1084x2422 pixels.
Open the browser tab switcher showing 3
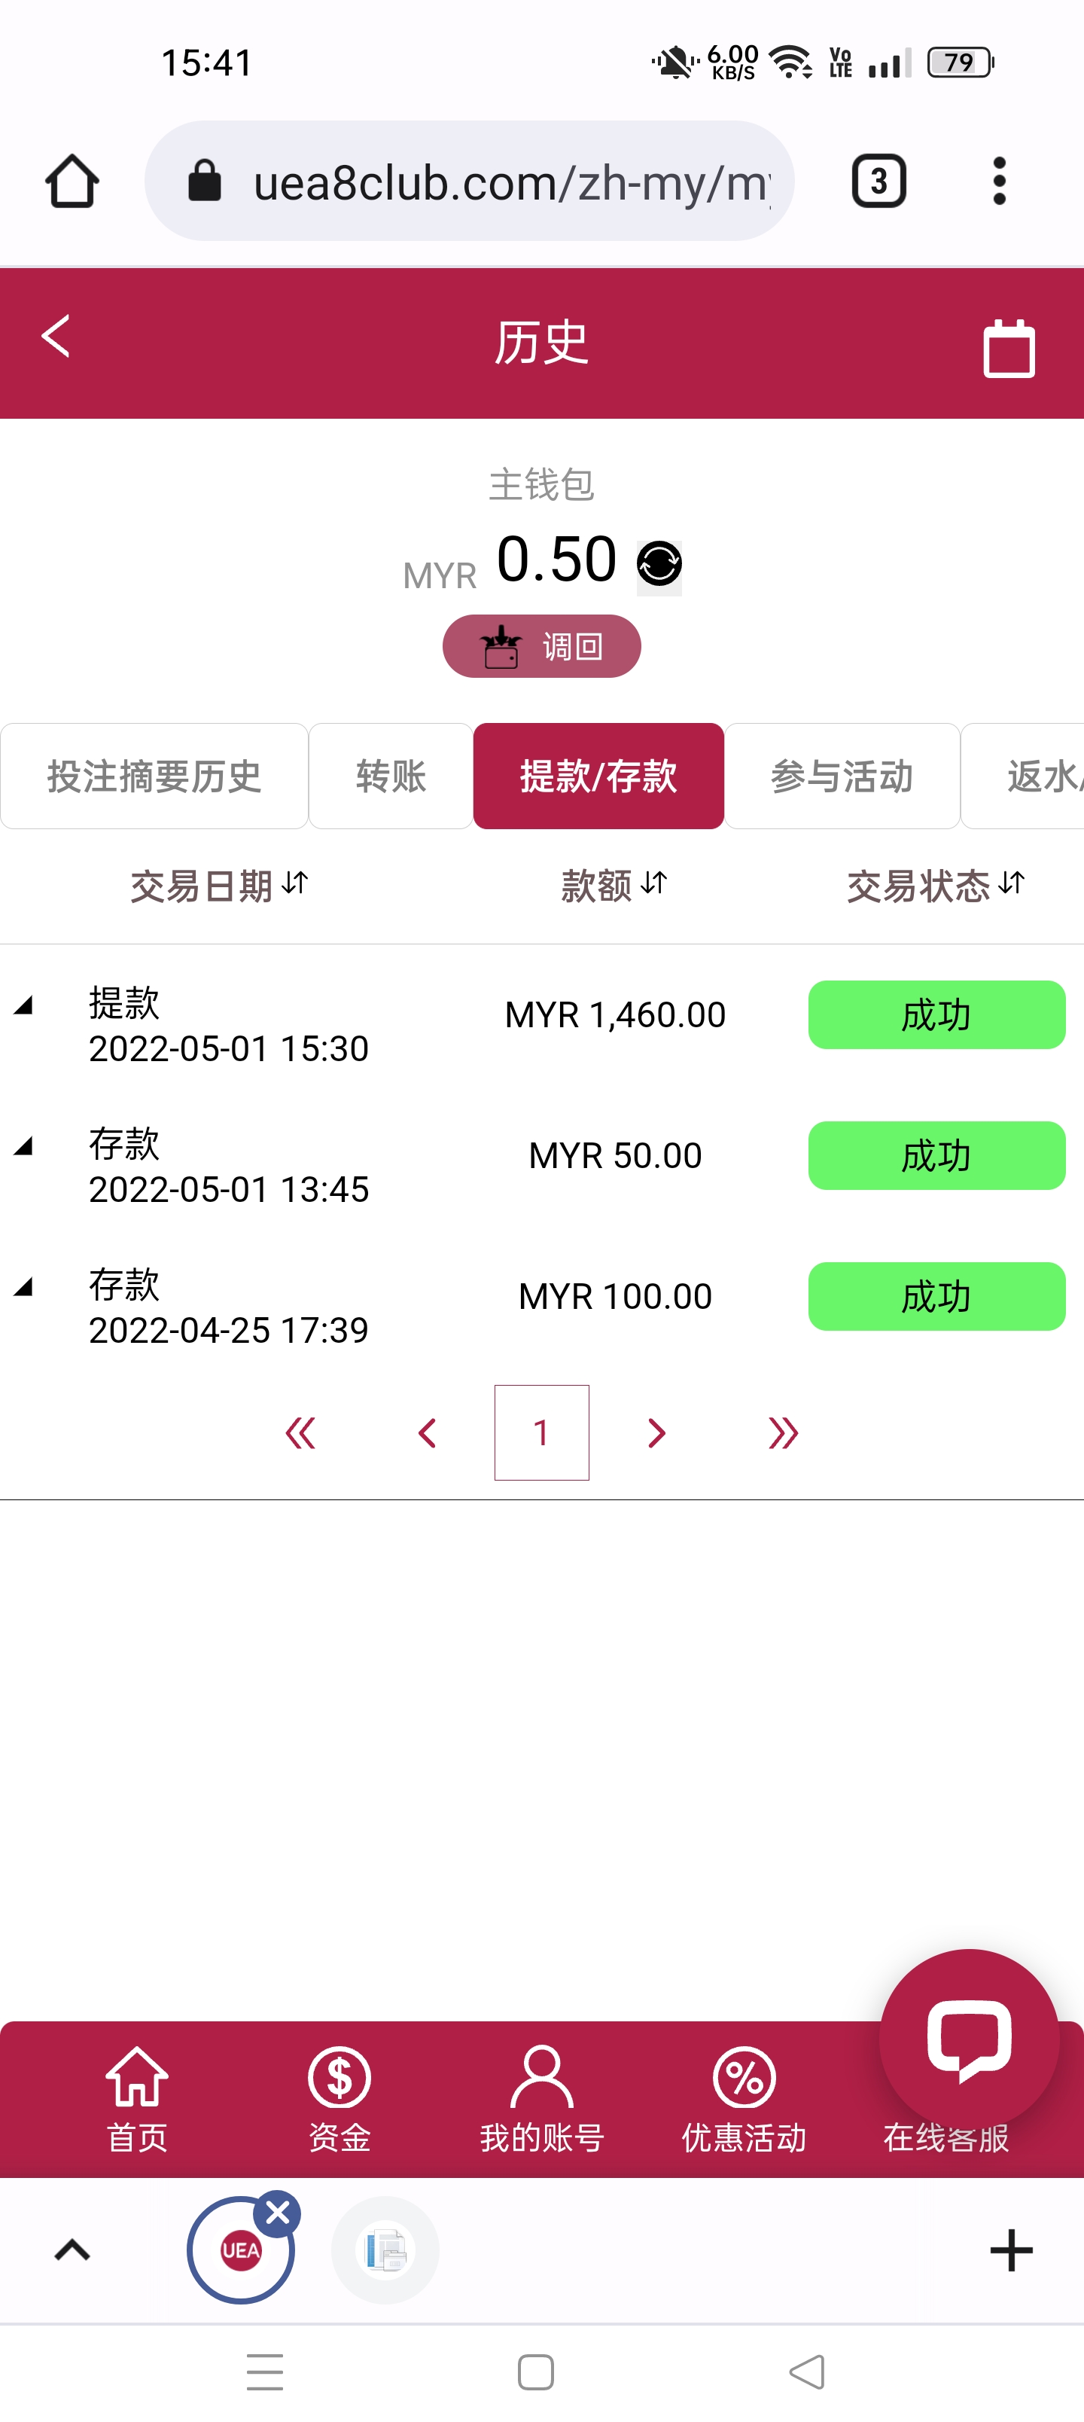coord(878,181)
